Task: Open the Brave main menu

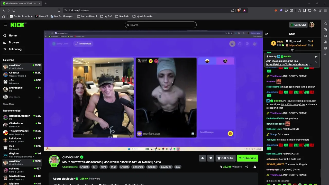Action: point(325,10)
